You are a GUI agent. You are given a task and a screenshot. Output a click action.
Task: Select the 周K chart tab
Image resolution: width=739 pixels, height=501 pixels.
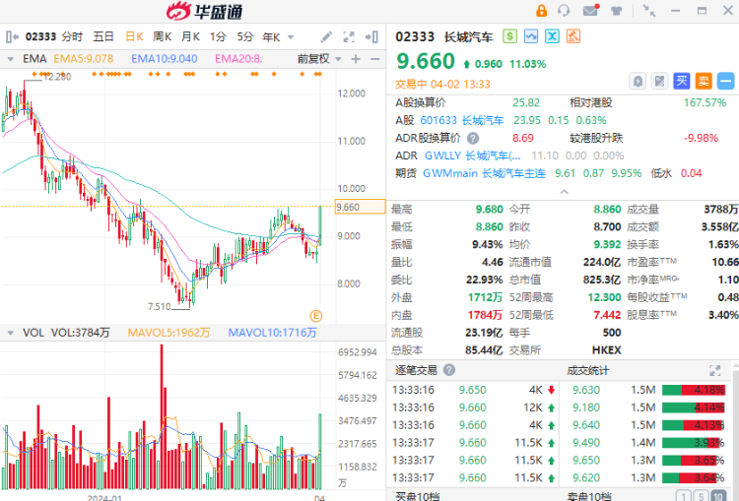click(163, 36)
